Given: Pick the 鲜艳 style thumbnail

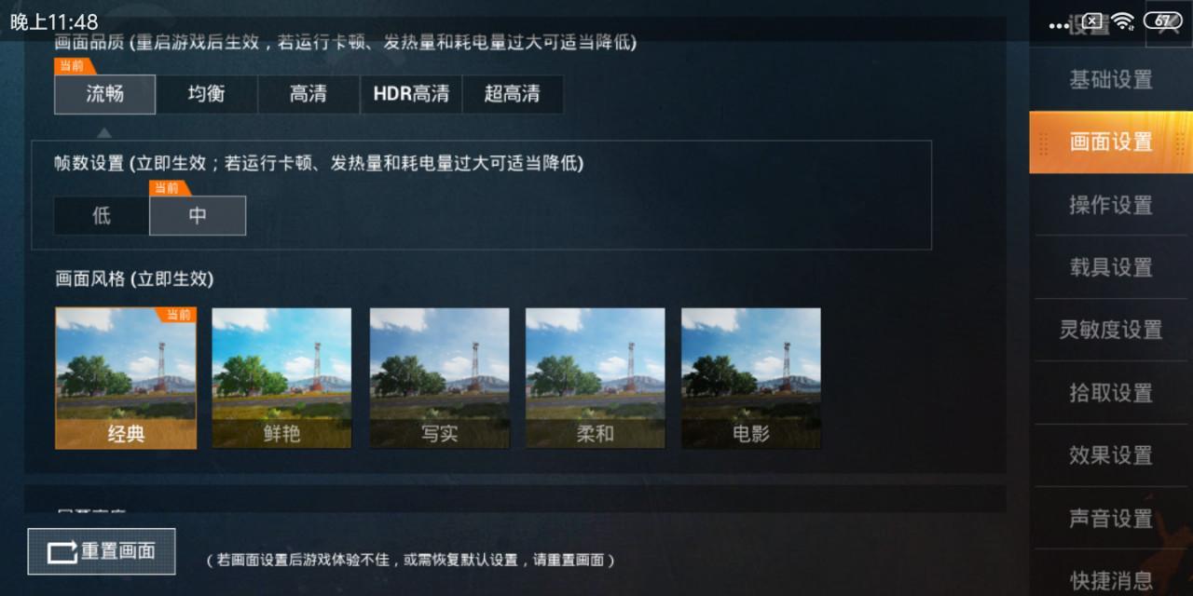Looking at the screenshot, I should 281,378.
